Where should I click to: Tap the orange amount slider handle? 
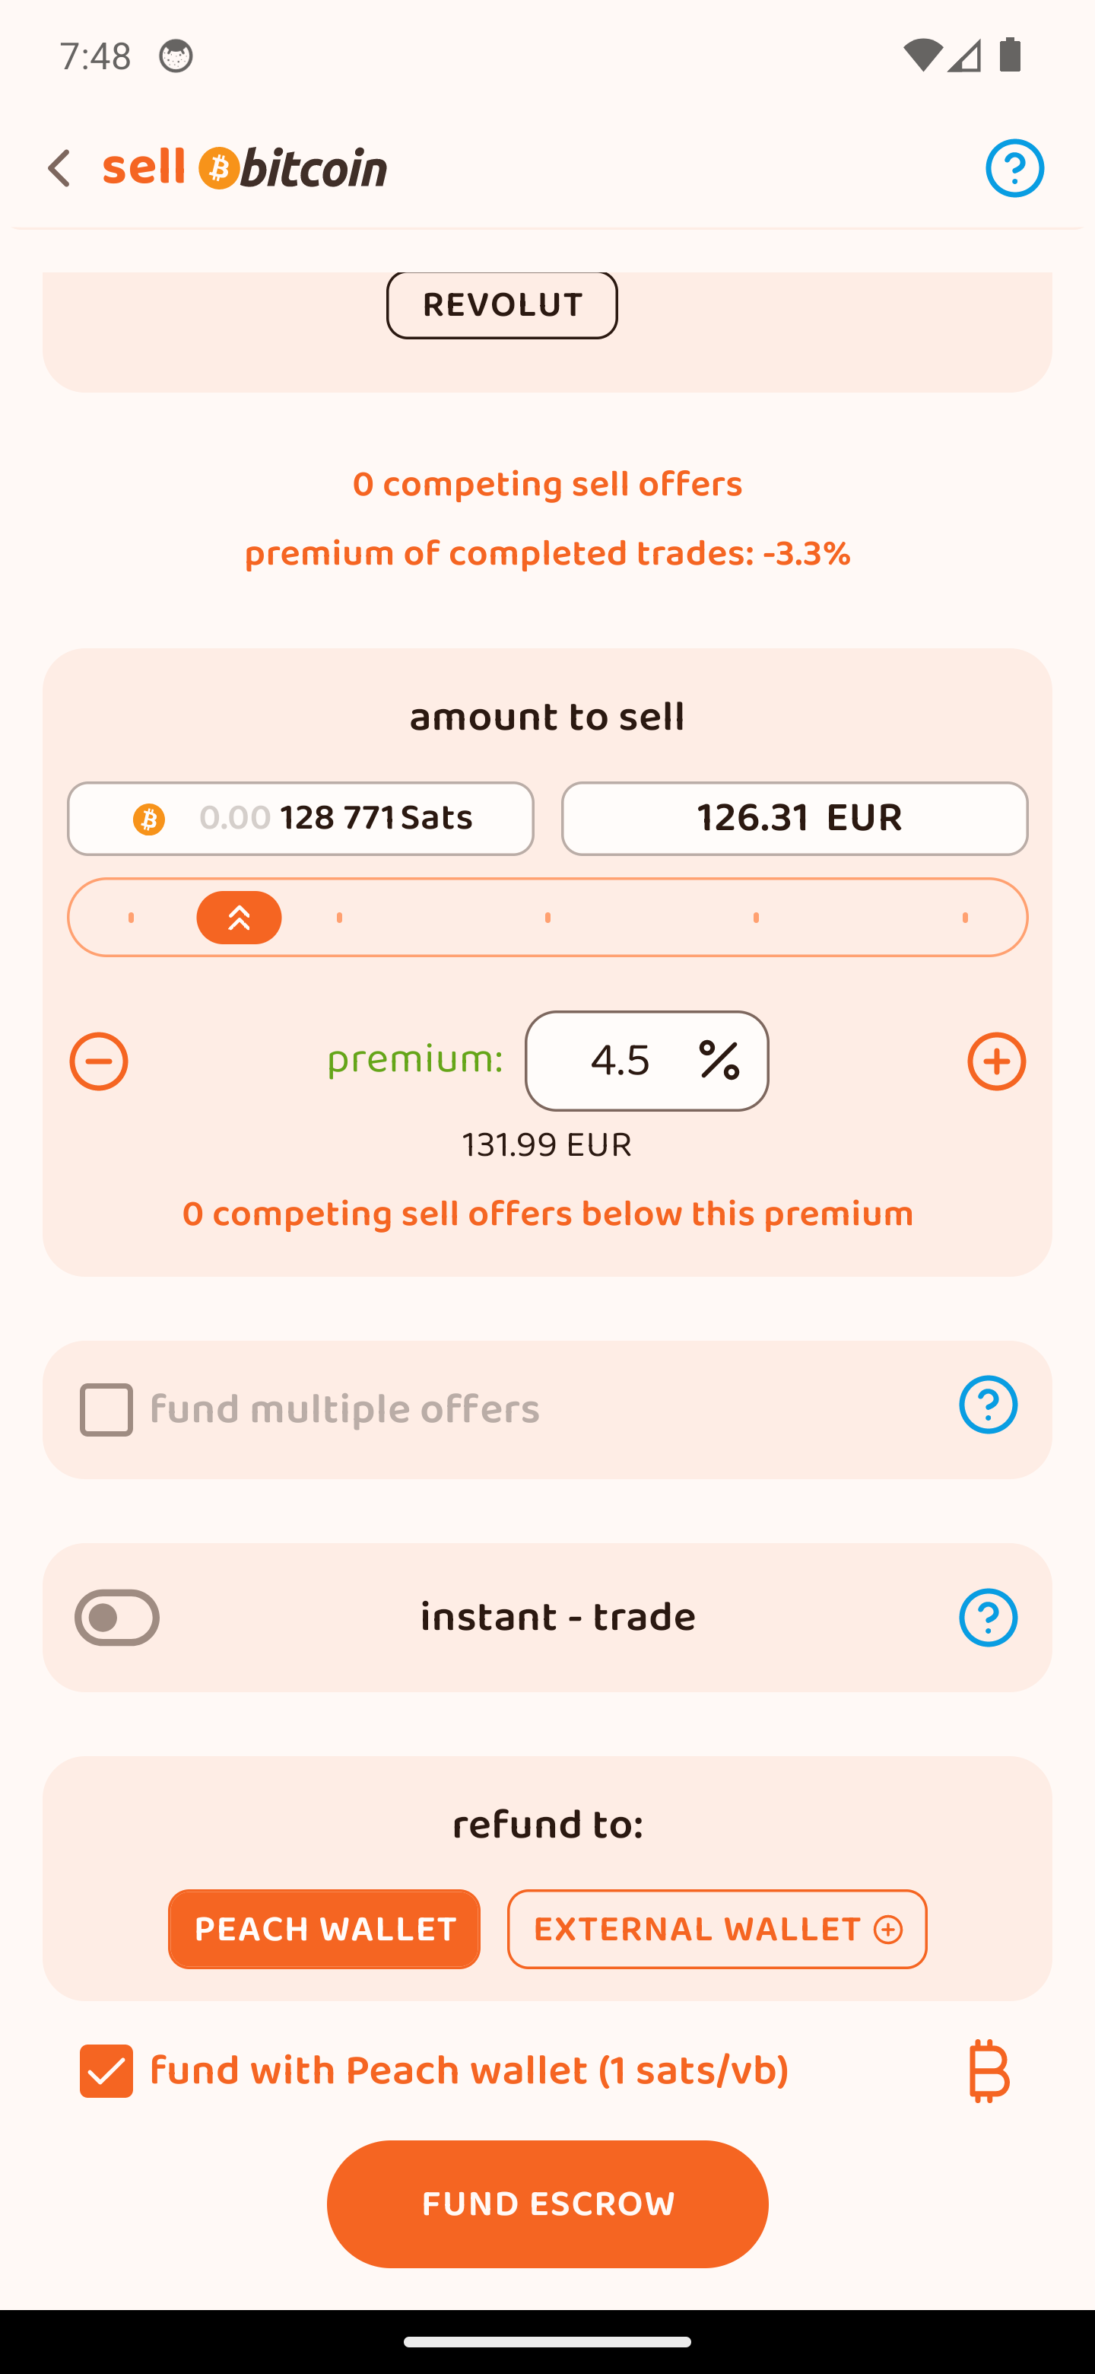point(240,918)
